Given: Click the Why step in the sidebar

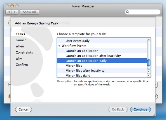Looking at the screenshot, I should tap(19, 59).
